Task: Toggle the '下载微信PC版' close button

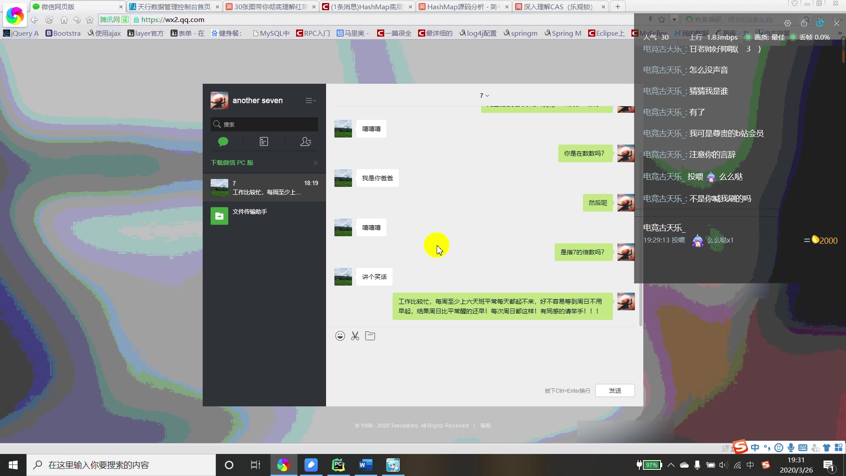Action: click(x=316, y=163)
